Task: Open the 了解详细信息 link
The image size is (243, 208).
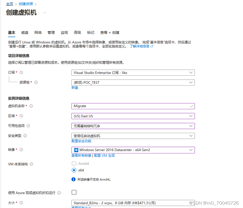Action: [x=139, y=46]
